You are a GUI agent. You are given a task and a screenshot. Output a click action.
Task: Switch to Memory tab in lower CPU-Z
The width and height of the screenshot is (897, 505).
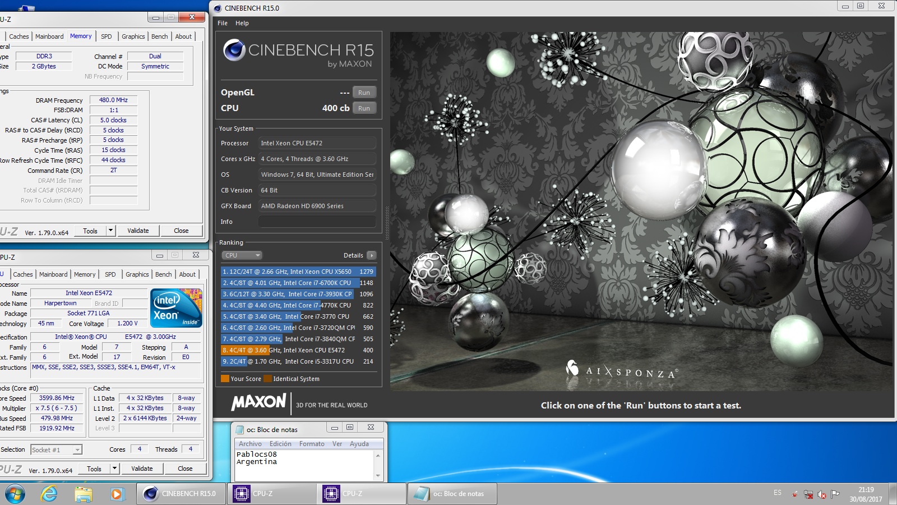(85, 274)
